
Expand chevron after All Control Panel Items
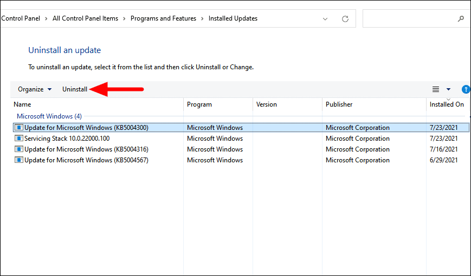[x=124, y=18]
